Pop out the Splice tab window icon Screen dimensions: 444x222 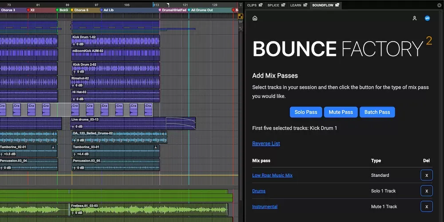pos(283,5)
